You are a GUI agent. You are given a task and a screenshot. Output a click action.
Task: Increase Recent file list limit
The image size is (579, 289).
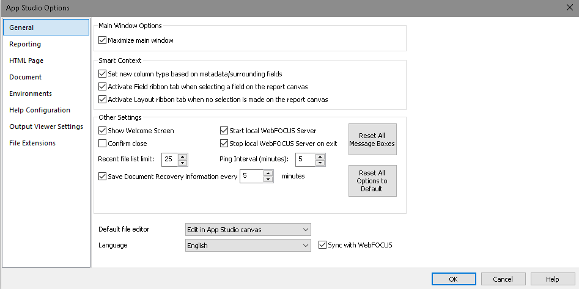coord(183,156)
